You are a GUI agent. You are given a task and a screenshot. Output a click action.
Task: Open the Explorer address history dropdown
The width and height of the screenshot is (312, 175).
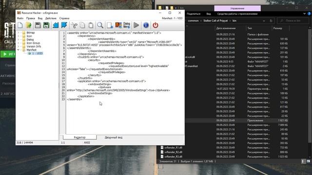tap(264, 20)
